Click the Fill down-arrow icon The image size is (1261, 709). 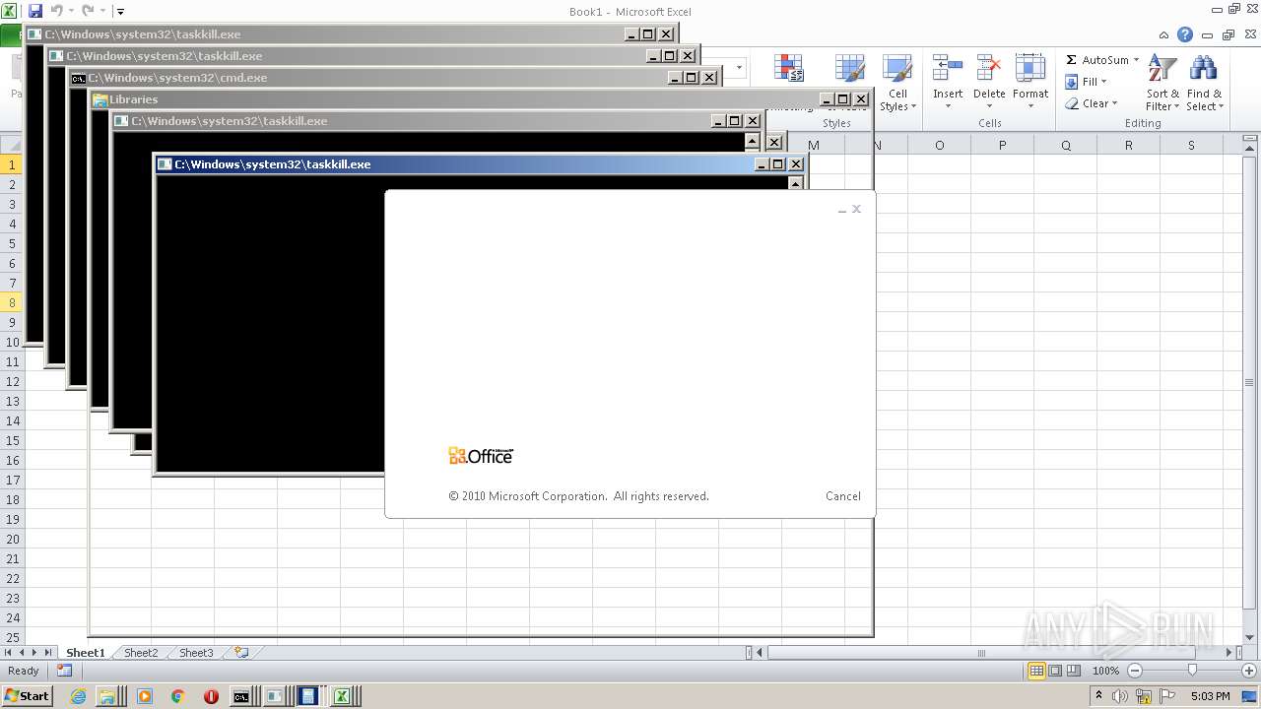(x=1072, y=82)
